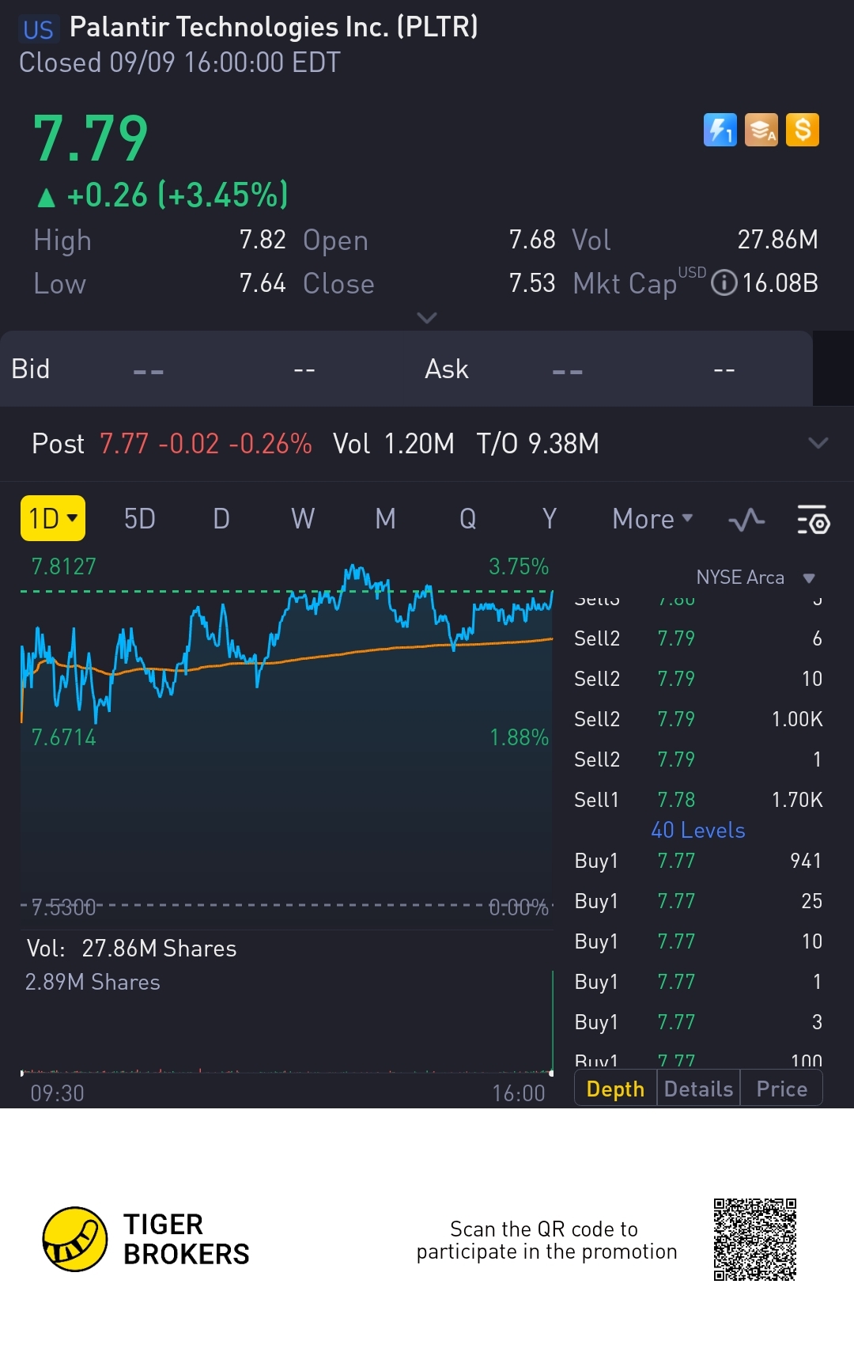Viewport: 854px width, 1371px height.
Task: Select the Details tab
Action: coord(698,1089)
